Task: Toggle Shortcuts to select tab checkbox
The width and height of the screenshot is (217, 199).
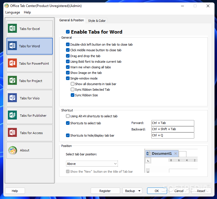Action: point(68,123)
